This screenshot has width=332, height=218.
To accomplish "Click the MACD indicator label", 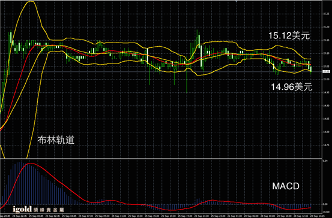I will [286, 186].
